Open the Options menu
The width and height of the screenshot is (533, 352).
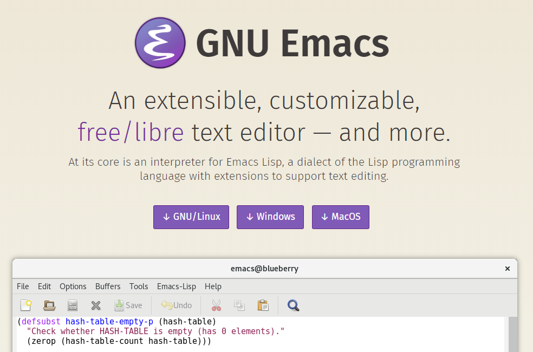[73, 286]
